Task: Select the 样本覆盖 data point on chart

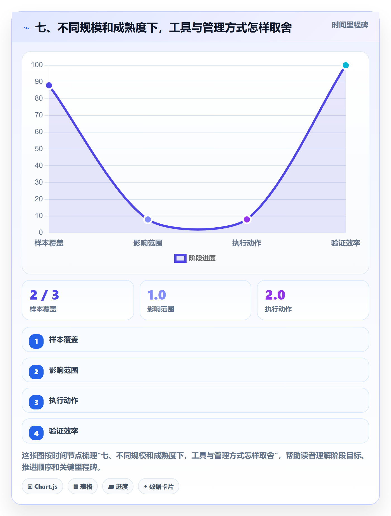Action: tap(49, 85)
